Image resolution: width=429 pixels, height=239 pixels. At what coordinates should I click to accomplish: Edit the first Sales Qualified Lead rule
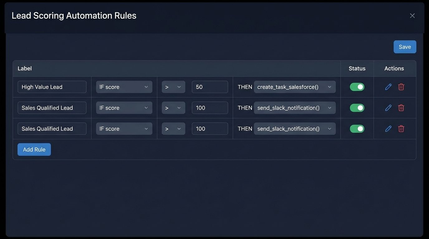pos(388,108)
